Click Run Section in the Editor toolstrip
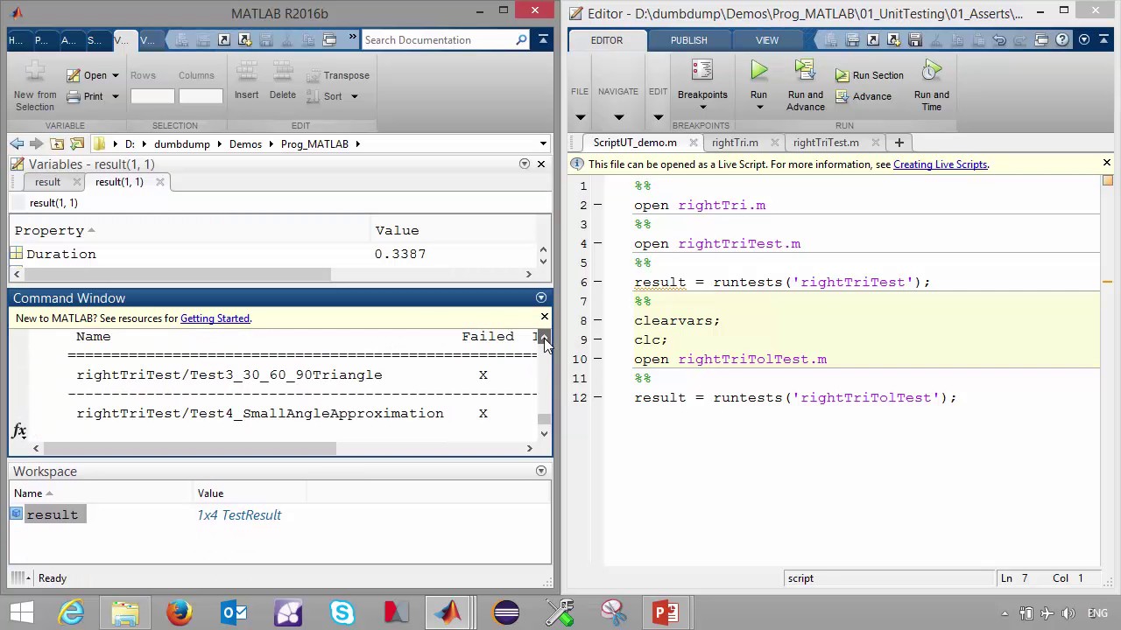 coord(869,75)
